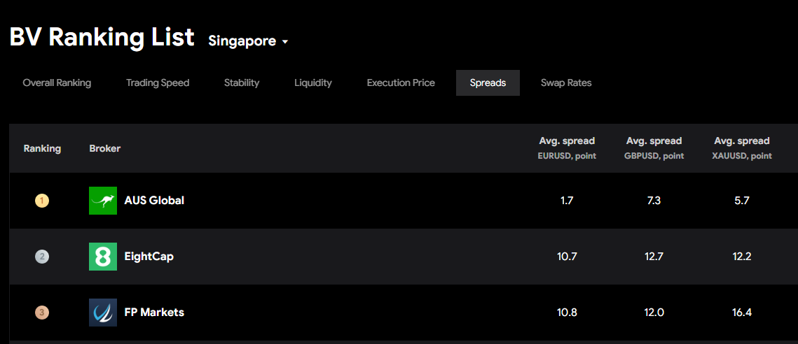This screenshot has height=344, width=798.
Task: Sort by Avg. spread EURUSD column
Action: coord(567,148)
